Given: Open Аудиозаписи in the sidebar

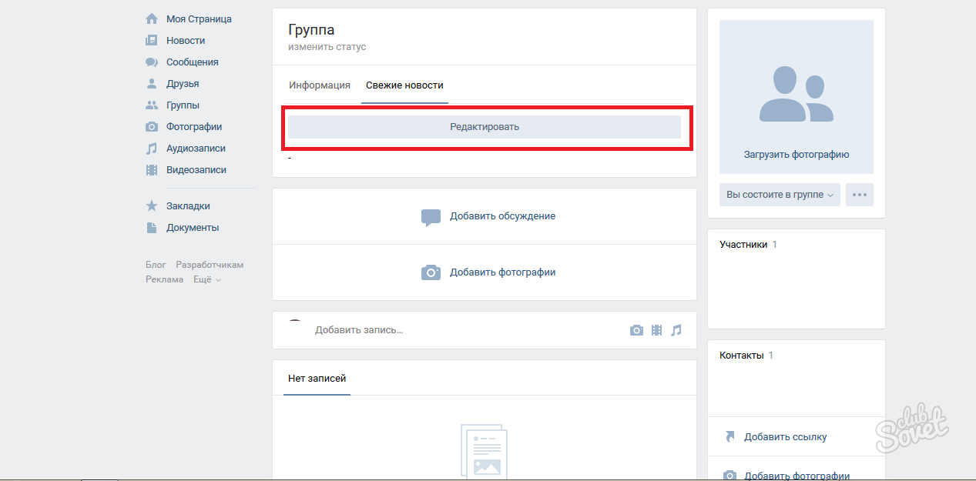Looking at the screenshot, I should [196, 149].
